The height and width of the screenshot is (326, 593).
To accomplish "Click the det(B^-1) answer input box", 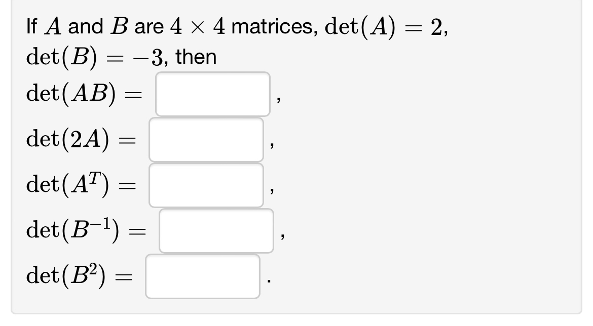I will [215, 231].
